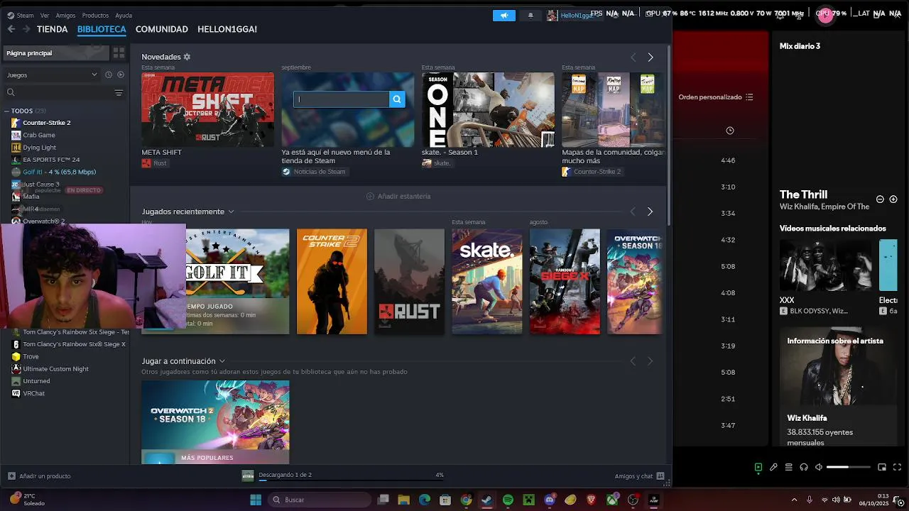The height and width of the screenshot is (511, 909).
Task: Open Counter-Strike 2 cover in recent games
Action: pyautogui.click(x=332, y=282)
